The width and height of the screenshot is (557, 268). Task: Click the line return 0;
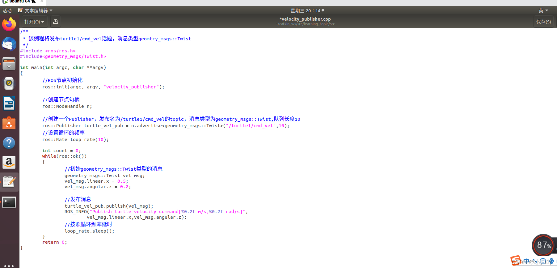tap(54, 242)
